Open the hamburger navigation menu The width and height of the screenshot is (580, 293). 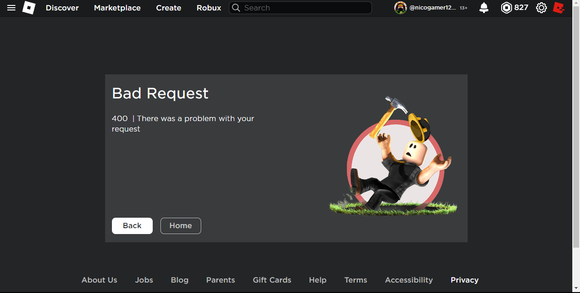[x=11, y=8]
